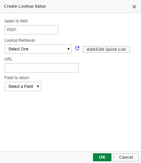Click the Add/Edit Quick List button
The image size is (141, 163).
(x=106, y=49)
